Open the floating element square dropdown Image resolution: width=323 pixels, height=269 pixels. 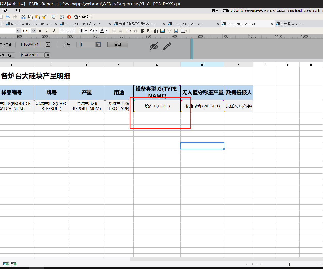click(x=184, y=31)
